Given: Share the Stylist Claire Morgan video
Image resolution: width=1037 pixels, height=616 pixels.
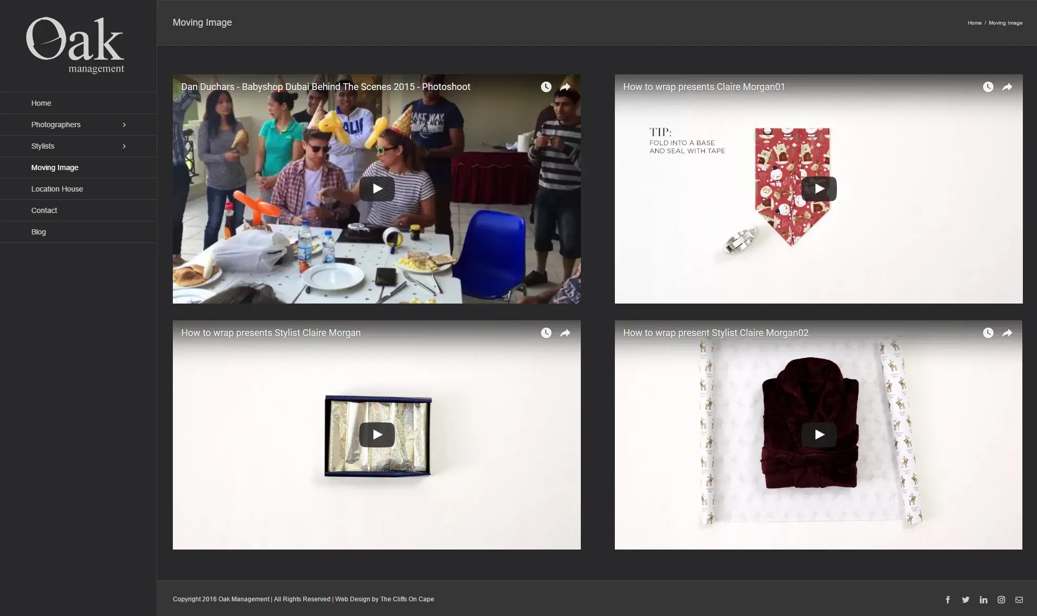Looking at the screenshot, I should click(565, 333).
